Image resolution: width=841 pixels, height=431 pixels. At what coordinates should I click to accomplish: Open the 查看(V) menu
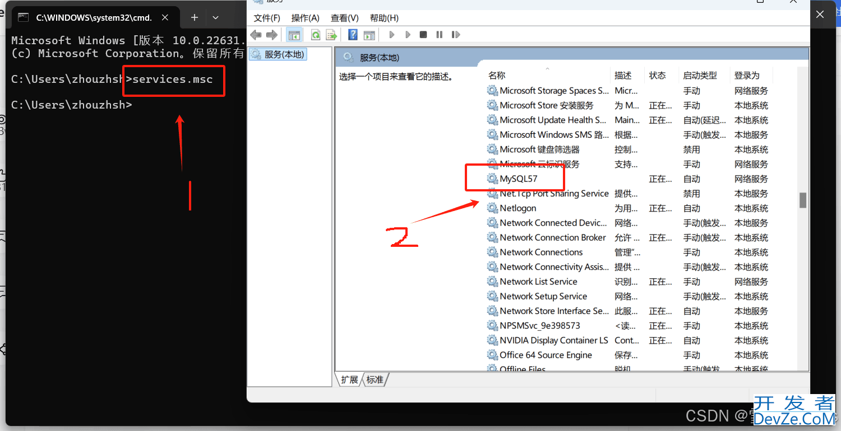click(x=344, y=18)
